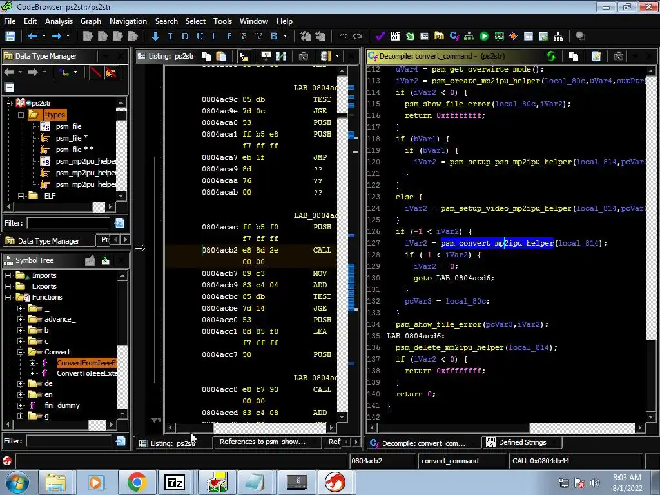This screenshot has width=660, height=495.
Task: Click inside the Data Type Manager Filter field
Action: [x=68, y=223]
